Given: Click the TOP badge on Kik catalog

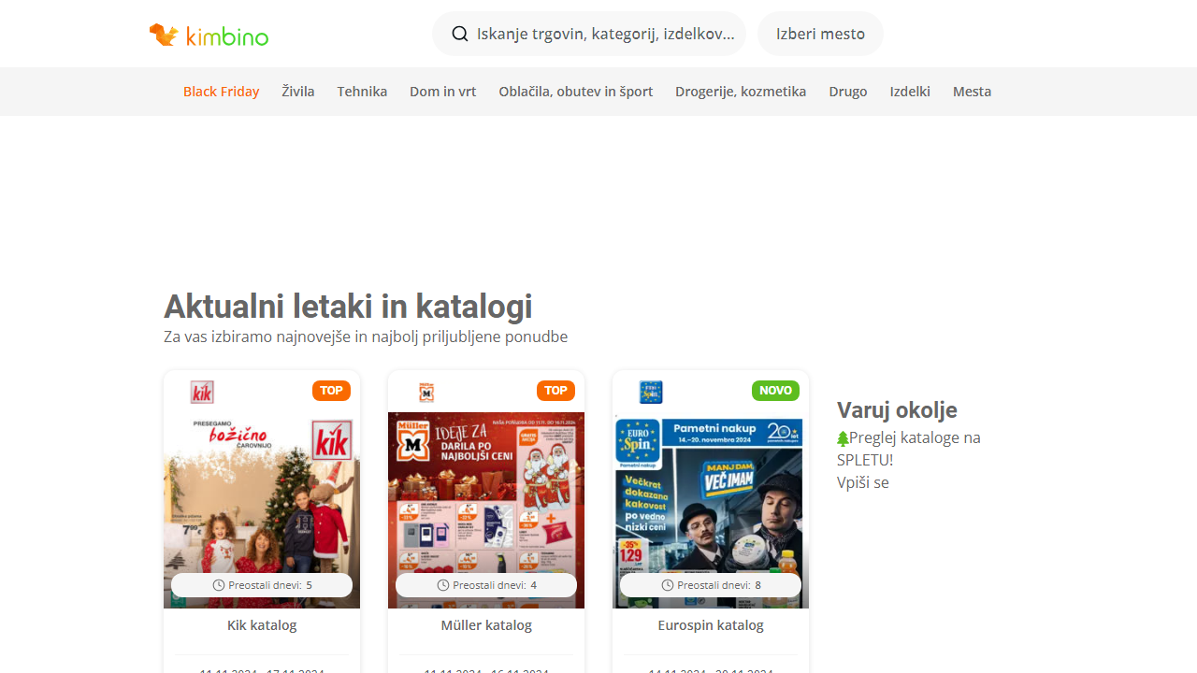Looking at the screenshot, I should pos(331,391).
